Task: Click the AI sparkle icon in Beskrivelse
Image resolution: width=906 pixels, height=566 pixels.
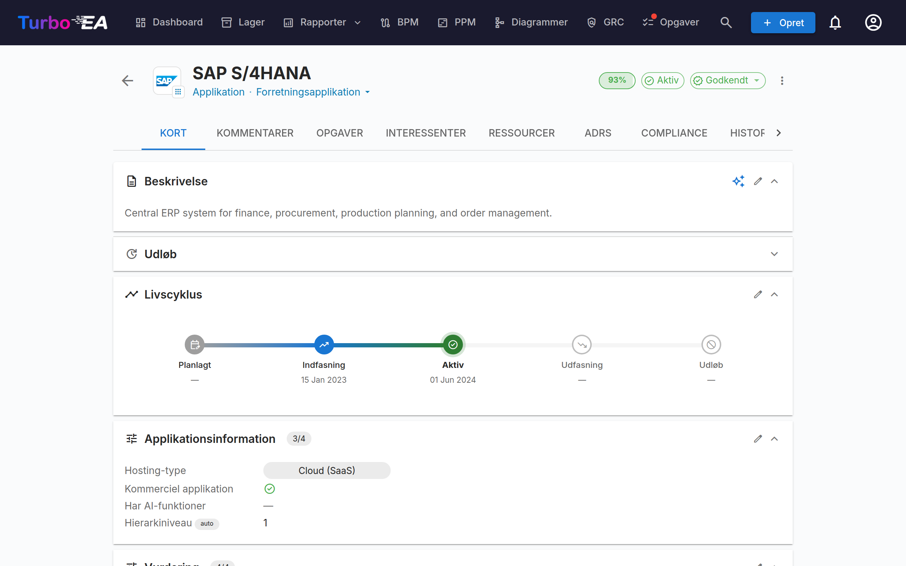Action: 738,181
